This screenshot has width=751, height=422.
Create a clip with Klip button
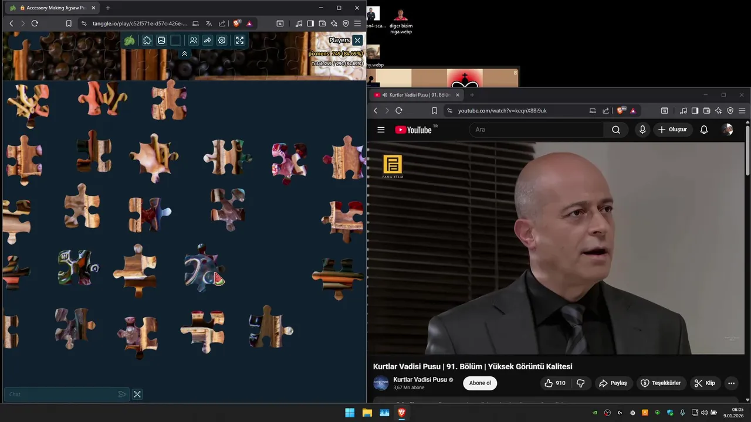tap(705, 383)
